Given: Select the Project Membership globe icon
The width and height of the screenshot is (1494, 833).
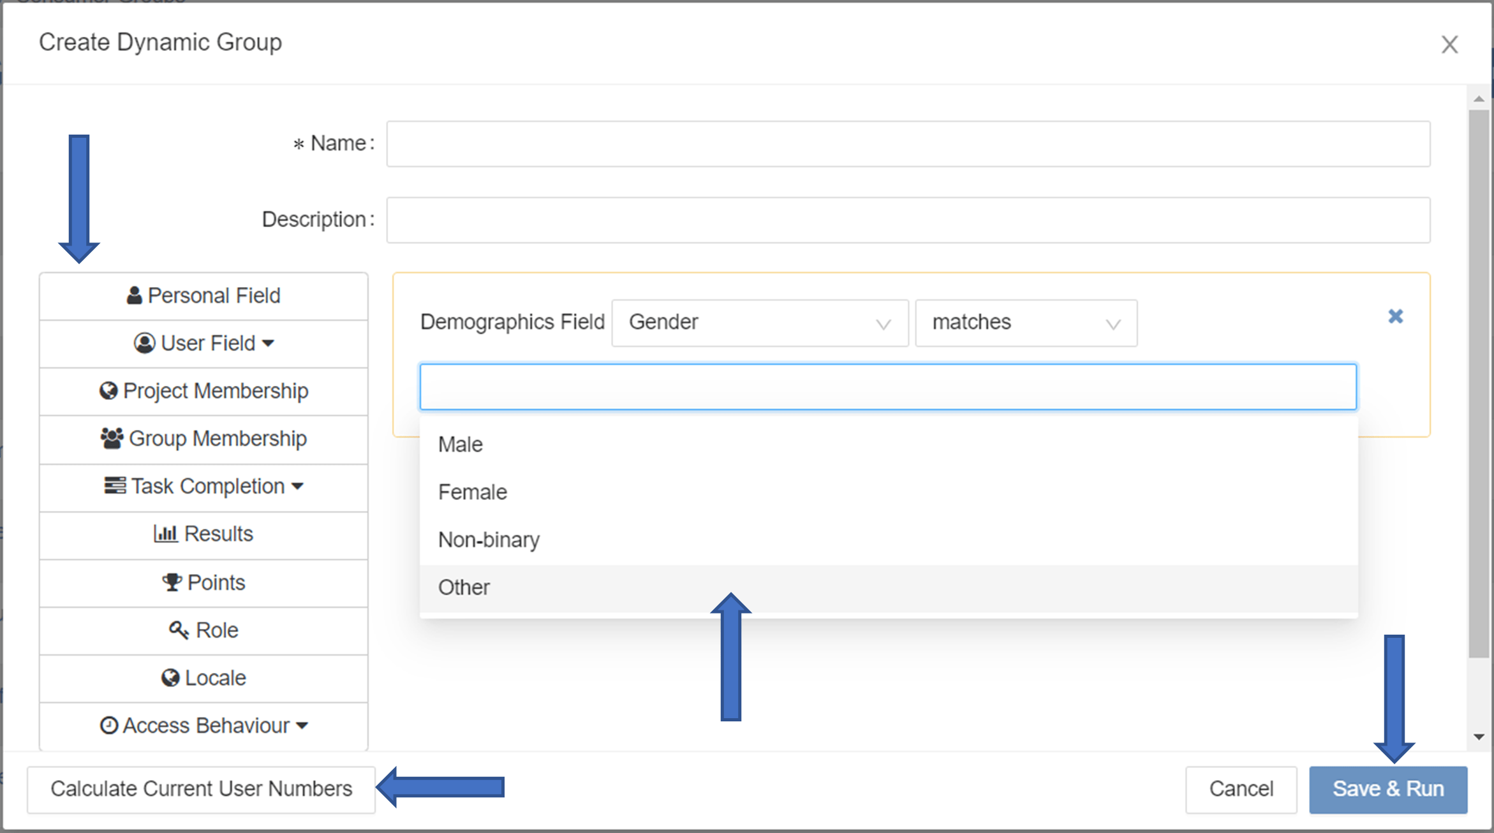Looking at the screenshot, I should click(x=109, y=390).
